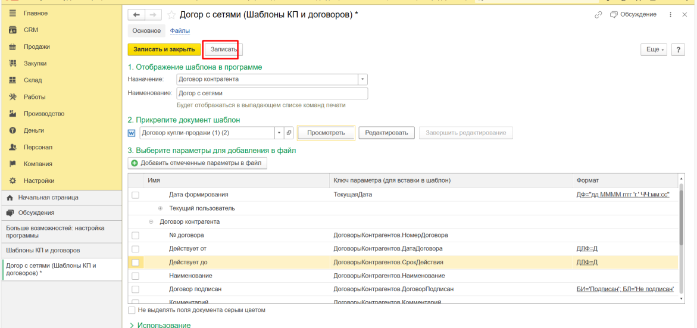
Task: Click the copy link icon near Обсуждение
Action: coord(598,14)
